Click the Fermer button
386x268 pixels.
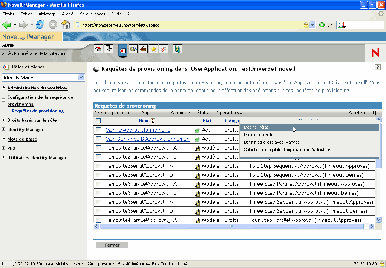pos(112,245)
